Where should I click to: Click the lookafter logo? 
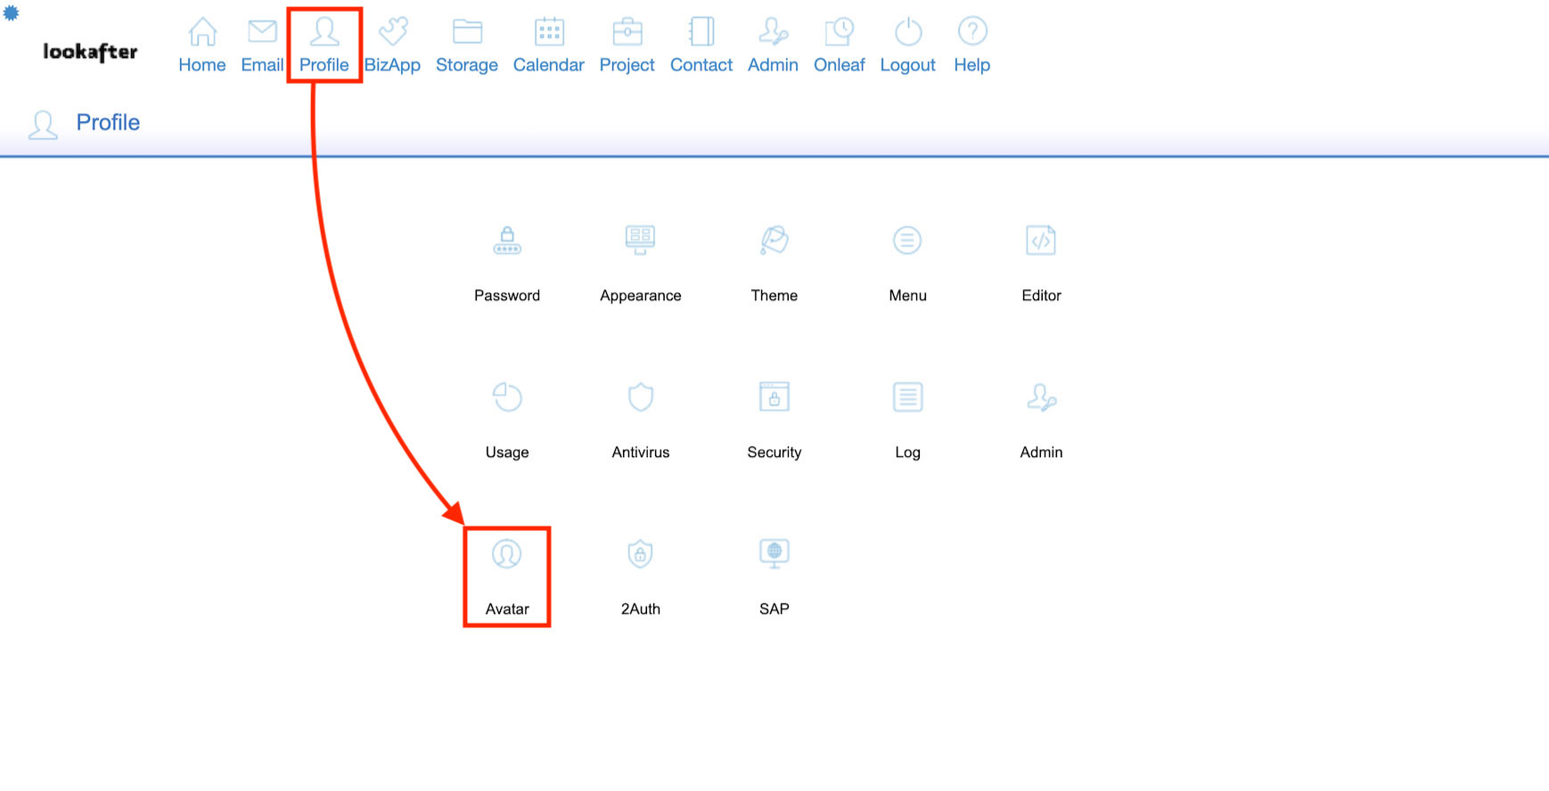[x=90, y=53]
